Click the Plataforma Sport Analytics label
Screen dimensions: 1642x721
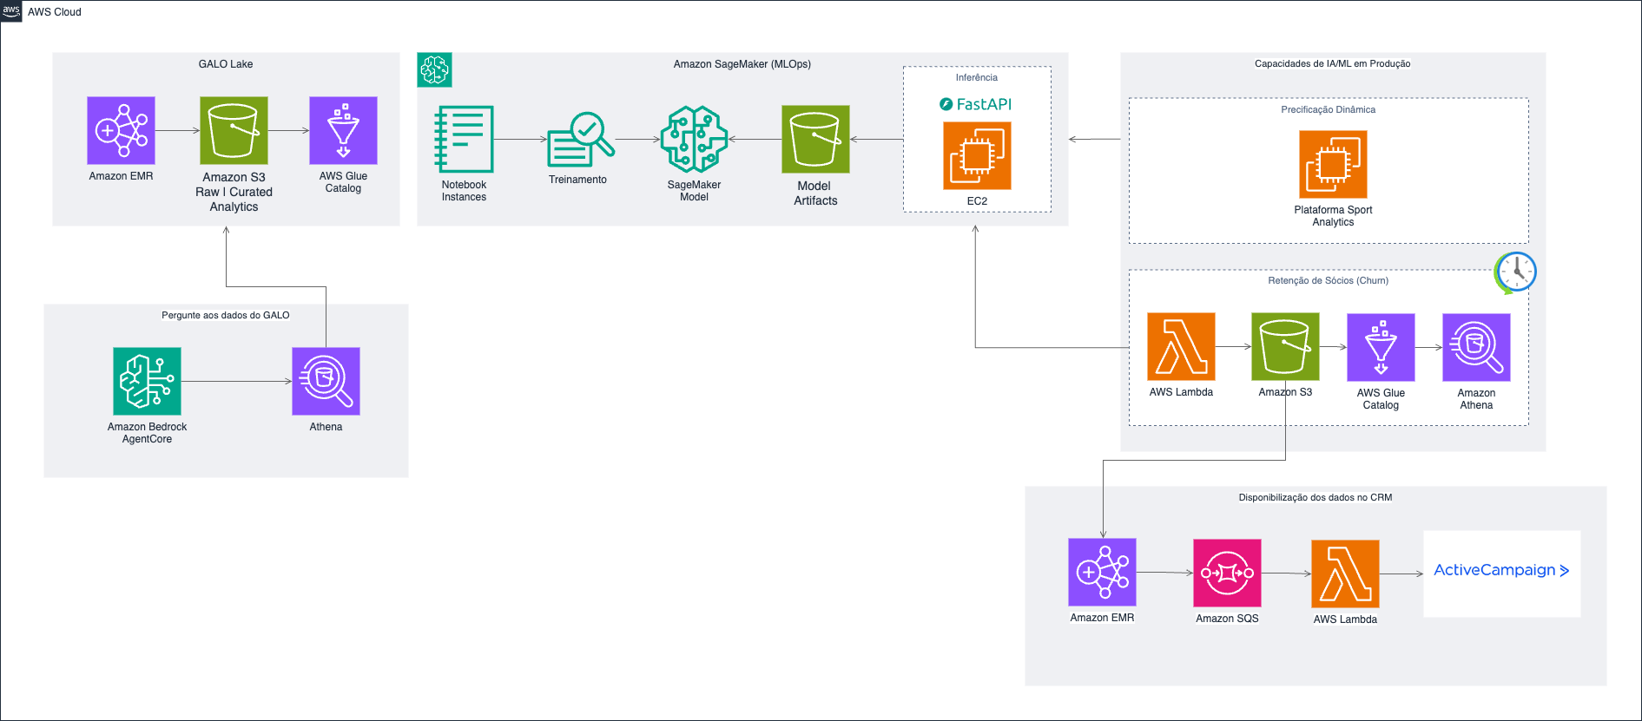pyautogui.click(x=1333, y=216)
